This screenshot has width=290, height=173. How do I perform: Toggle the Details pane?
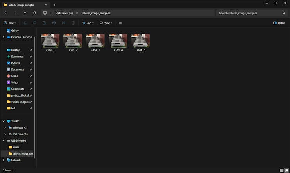[279, 23]
